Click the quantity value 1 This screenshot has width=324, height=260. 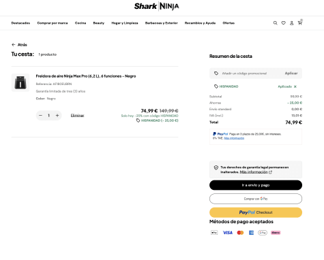(49, 116)
